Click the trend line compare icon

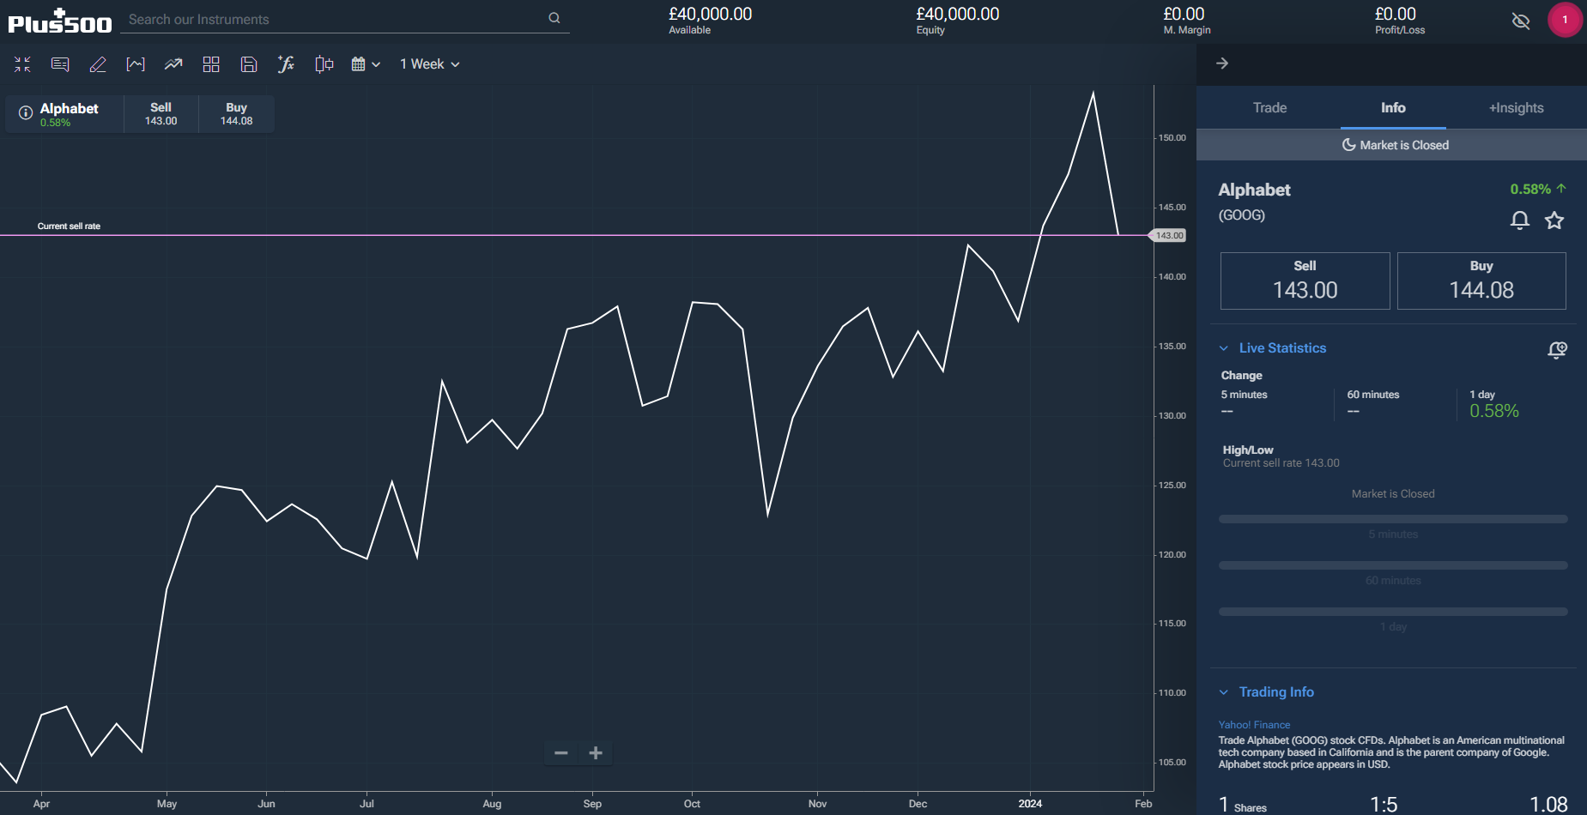tap(173, 64)
